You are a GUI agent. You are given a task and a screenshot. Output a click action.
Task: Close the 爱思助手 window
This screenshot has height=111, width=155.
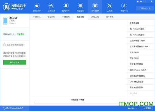coord(151,2)
